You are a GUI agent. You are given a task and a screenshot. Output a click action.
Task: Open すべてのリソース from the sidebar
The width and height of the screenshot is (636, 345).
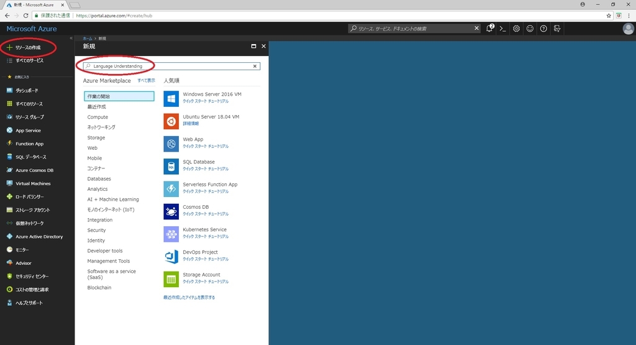click(x=29, y=104)
